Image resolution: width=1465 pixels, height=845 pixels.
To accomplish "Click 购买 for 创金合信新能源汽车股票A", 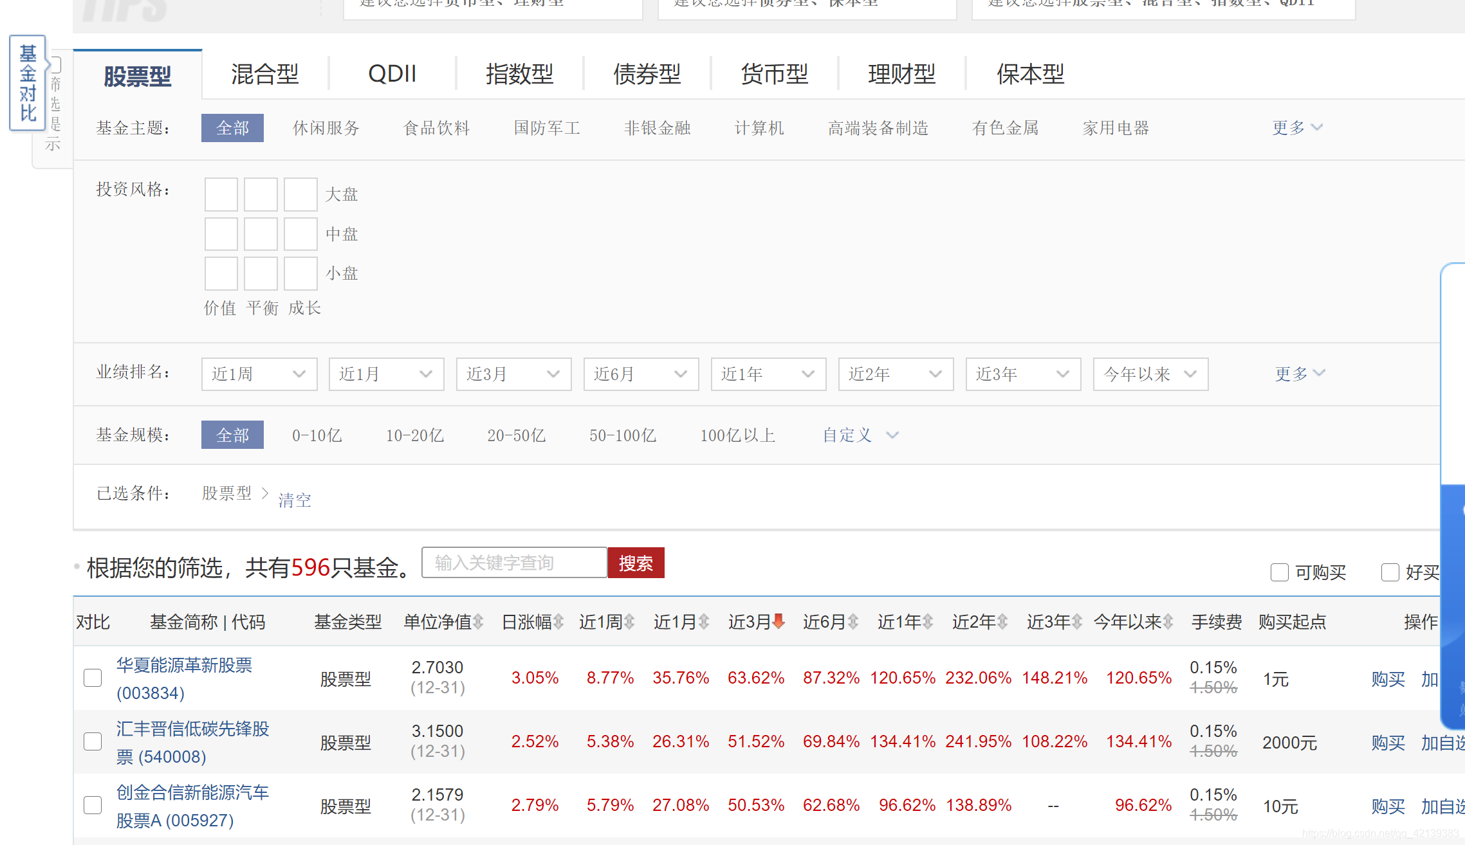I will coord(1388,806).
